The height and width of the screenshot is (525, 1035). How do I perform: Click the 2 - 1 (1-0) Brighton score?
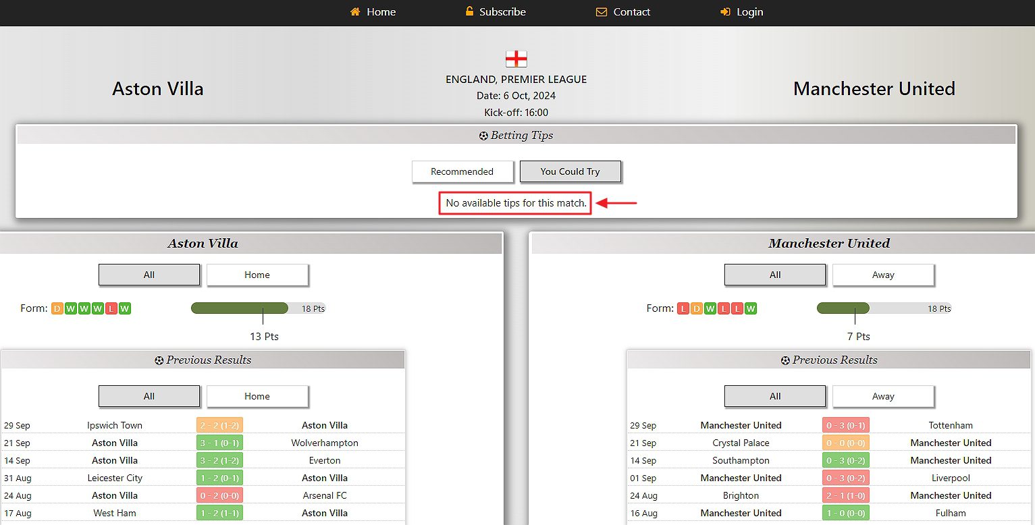click(846, 495)
